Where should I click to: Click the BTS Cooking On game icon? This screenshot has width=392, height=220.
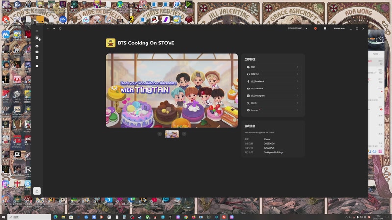[111, 43]
